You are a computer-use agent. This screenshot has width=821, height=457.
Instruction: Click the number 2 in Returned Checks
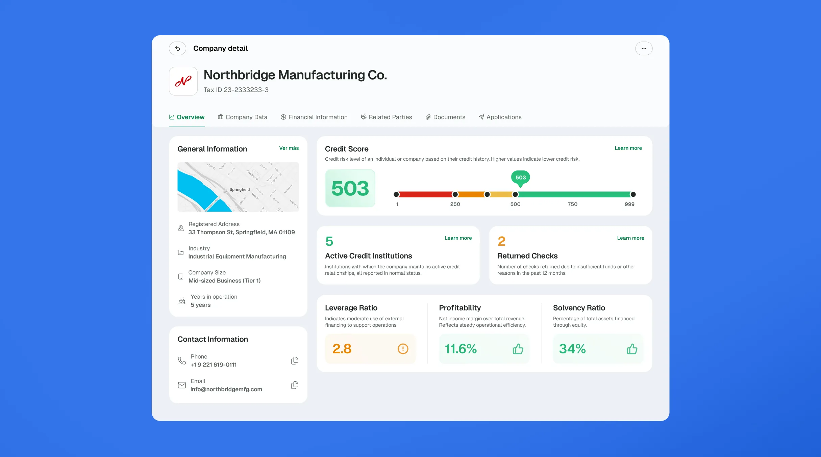(x=501, y=241)
